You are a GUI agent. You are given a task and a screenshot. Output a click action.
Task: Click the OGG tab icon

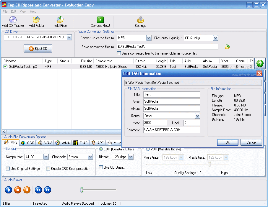[23, 143]
